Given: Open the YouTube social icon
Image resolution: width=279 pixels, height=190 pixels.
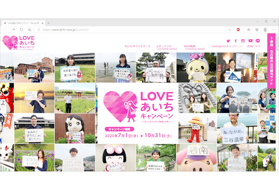Looking at the screenshot, I should click(250, 41).
